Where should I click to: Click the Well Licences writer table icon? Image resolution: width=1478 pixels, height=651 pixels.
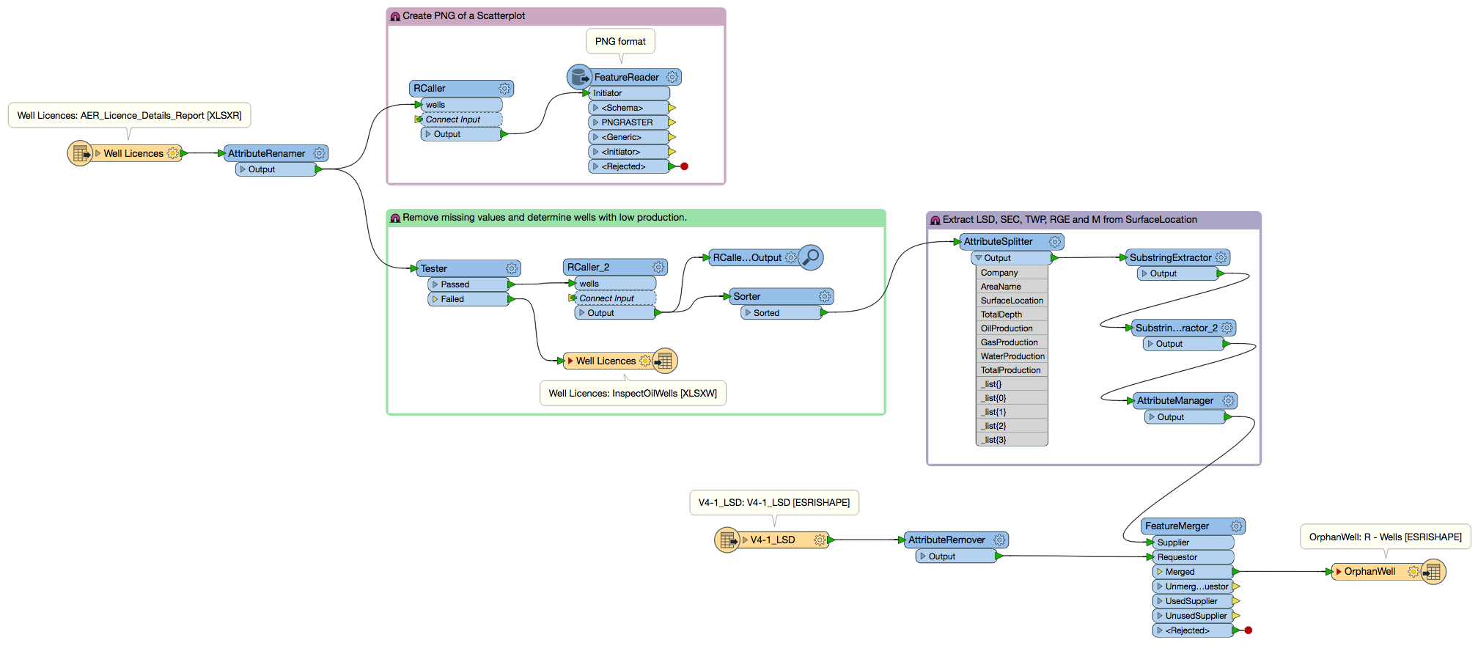[x=665, y=361]
